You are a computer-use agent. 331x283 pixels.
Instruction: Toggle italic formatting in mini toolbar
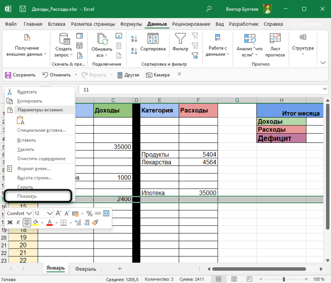pyautogui.click(x=18, y=223)
